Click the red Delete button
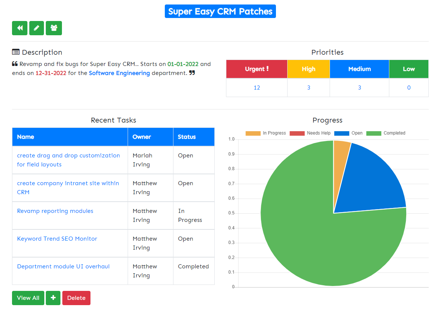Viewport: 440px width, 313px height. 76,298
